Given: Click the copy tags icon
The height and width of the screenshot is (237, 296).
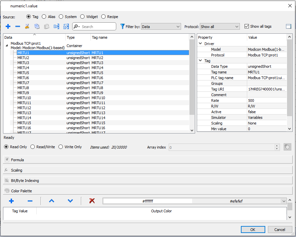Looking at the screenshot, I should 37,26.
